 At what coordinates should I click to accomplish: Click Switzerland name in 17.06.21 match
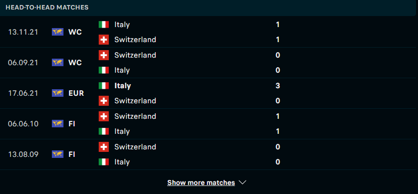135,101
